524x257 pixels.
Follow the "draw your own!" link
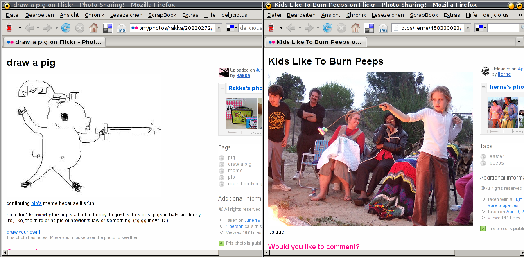coord(23,232)
